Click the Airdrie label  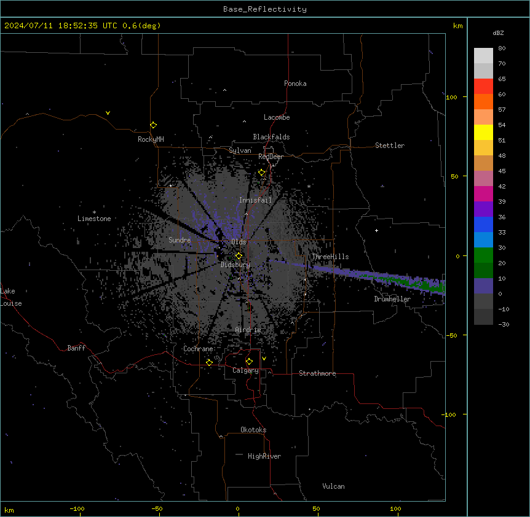pyautogui.click(x=248, y=330)
